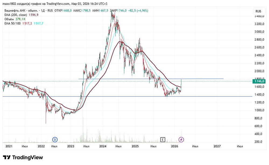Screen dimensions: 269x165
Task: Click the purple lightning event marker
Action: click(181, 140)
